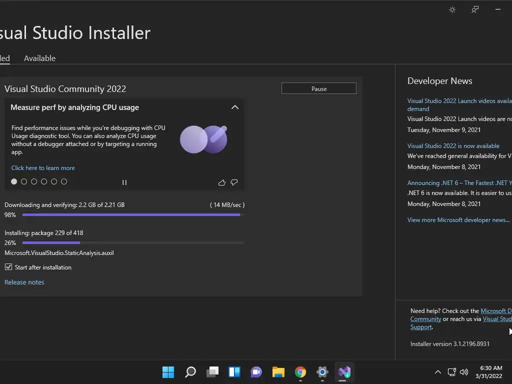Open the Widgets taskbar icon
The height and width of the screenshot is (384, 512).
point(234,372)
